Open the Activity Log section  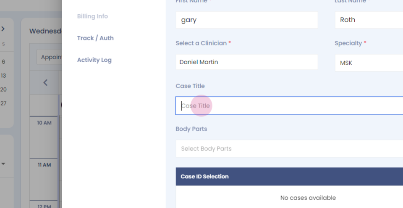point(94,60)
